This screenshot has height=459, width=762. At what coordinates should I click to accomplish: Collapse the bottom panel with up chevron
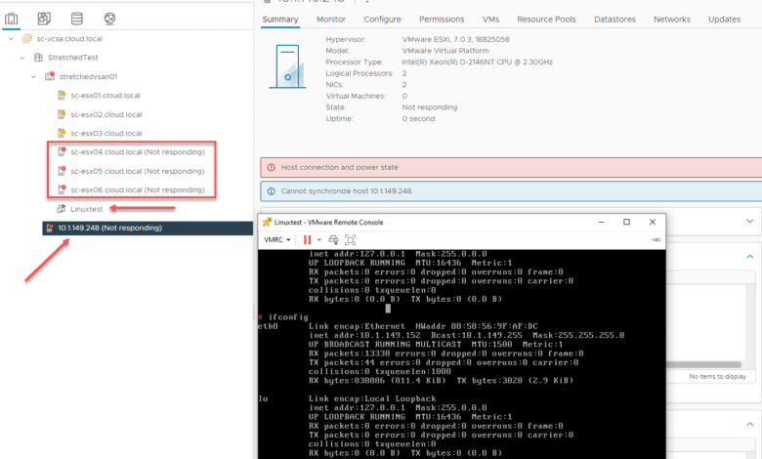(x=750, y=424)
